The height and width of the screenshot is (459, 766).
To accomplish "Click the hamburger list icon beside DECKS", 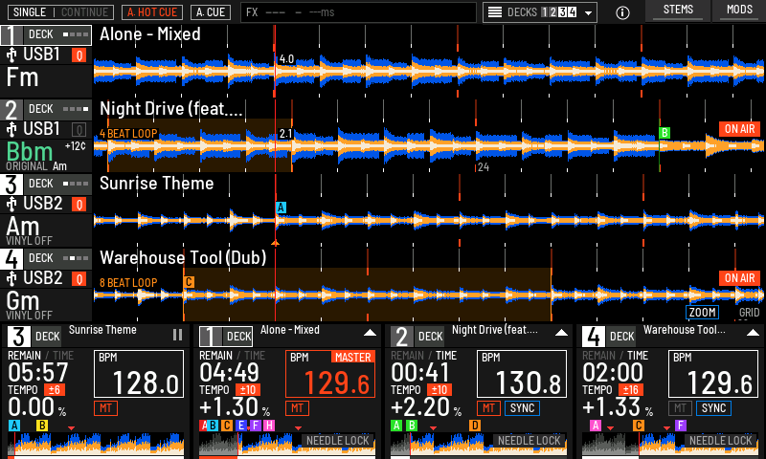I will [495, 12].
